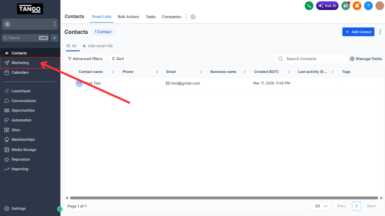
Task: Open the megaphone announcements icon
Action: pyautogui.click(x=345, y=6)
